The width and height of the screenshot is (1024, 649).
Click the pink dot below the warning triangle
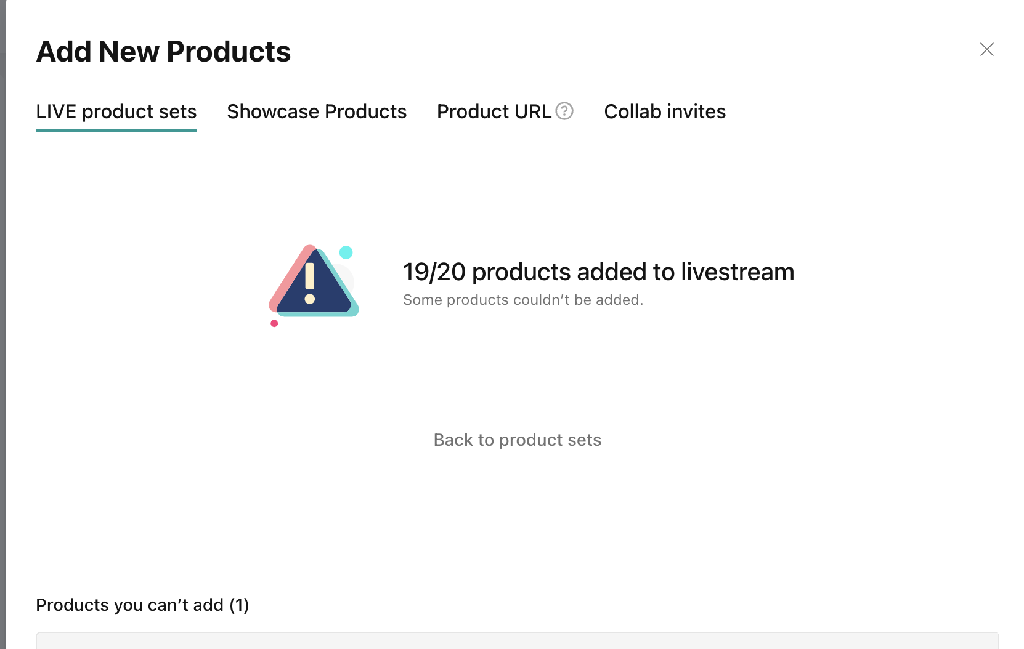274,323
